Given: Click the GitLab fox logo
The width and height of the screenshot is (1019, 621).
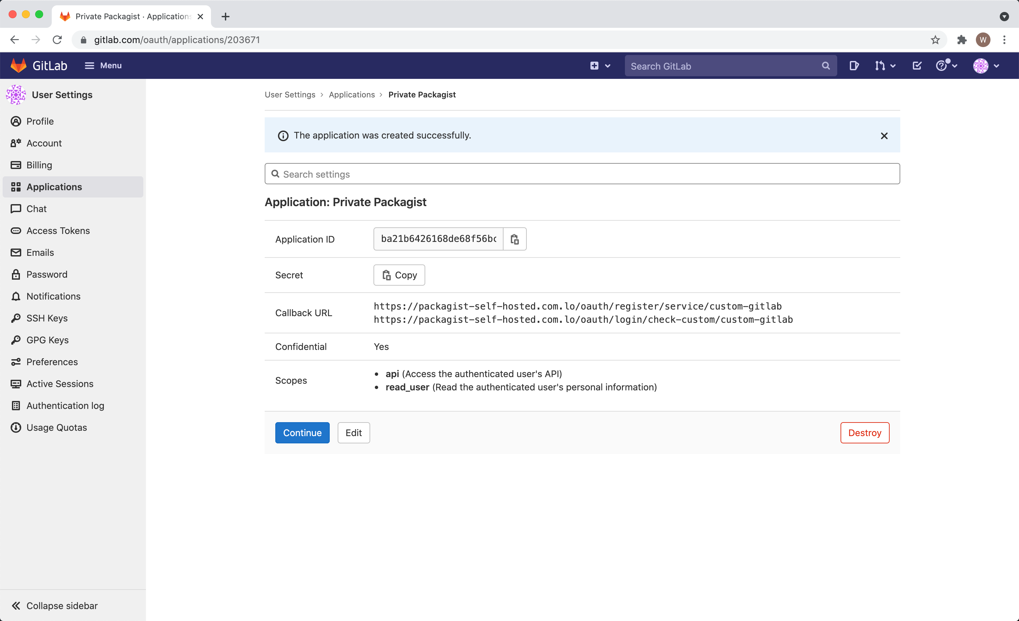Looking at the screenshot, I should click(19, 66).
